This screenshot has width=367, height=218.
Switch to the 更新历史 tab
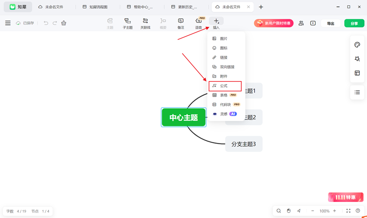click(184, 7)
